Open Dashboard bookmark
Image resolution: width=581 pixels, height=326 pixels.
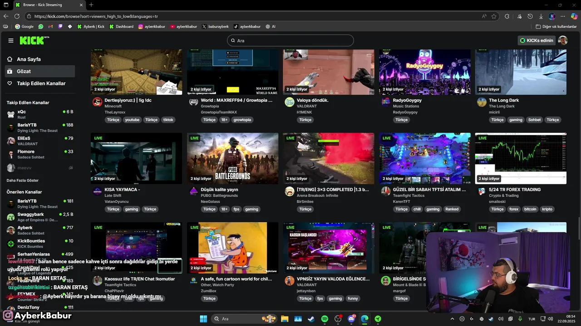pyautogui.click(x=121, y=26)
